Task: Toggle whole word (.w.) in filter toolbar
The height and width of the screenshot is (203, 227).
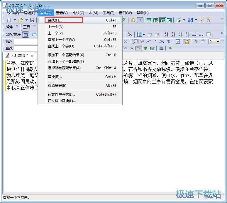Action: point(162,42)
